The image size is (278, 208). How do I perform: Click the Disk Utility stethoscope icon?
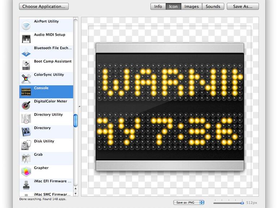pos(26,145)
